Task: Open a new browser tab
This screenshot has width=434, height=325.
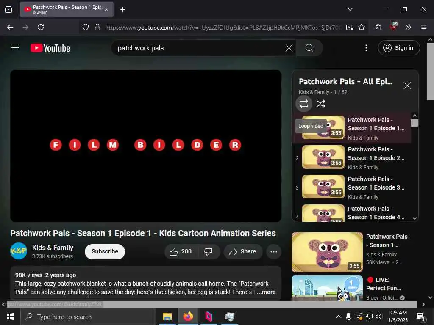Action: click(122, 10)
